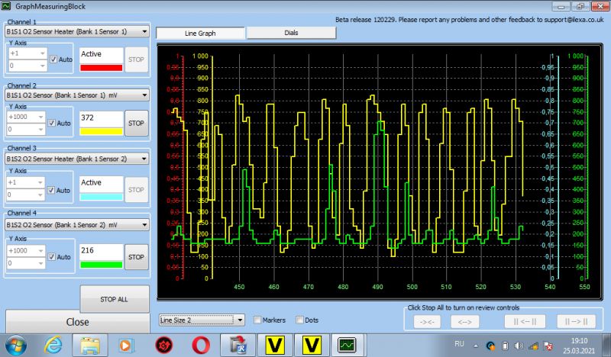
Task: Launch the Opera browser from taskbar
Action: [199, 345]
